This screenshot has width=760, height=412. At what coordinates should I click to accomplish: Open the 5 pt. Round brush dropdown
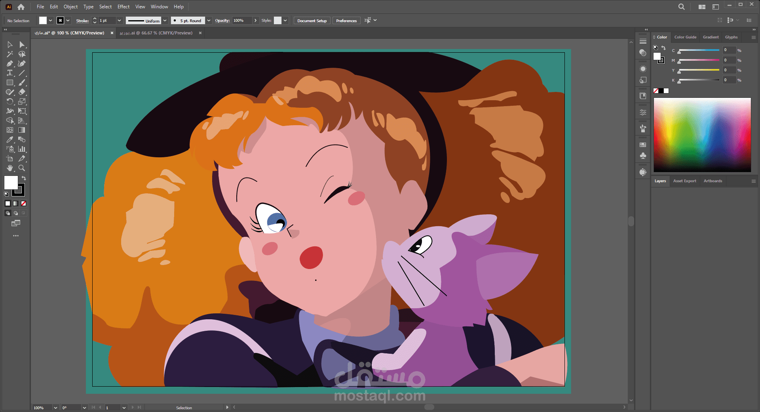pyautogui.click(x=209, y=21)
